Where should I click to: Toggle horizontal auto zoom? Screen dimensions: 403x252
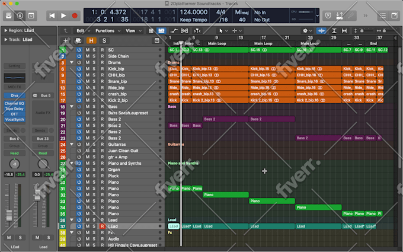point(344,31)
